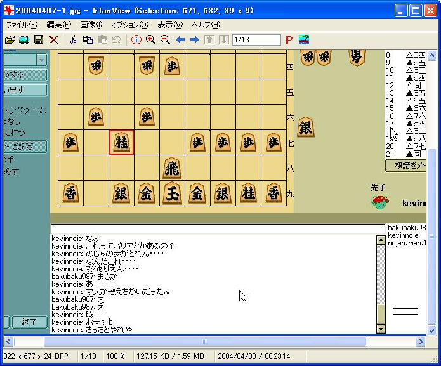Click the Zoom in magnifier icon

pyautogui.click(x=150, y=40)
